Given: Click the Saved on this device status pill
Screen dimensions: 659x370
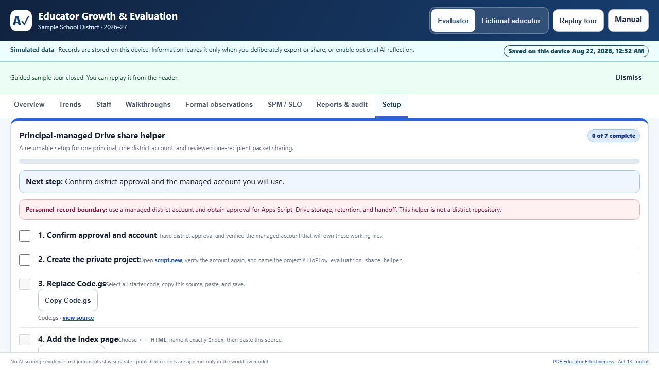Looking at the screenshot, I should [576, 51].
